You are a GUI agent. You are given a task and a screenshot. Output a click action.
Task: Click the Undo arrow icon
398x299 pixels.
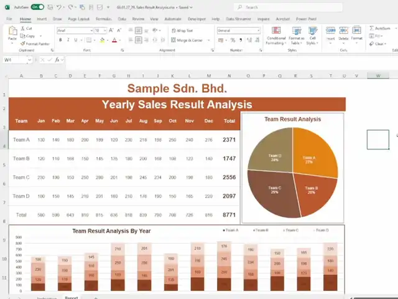pos(59,7)
